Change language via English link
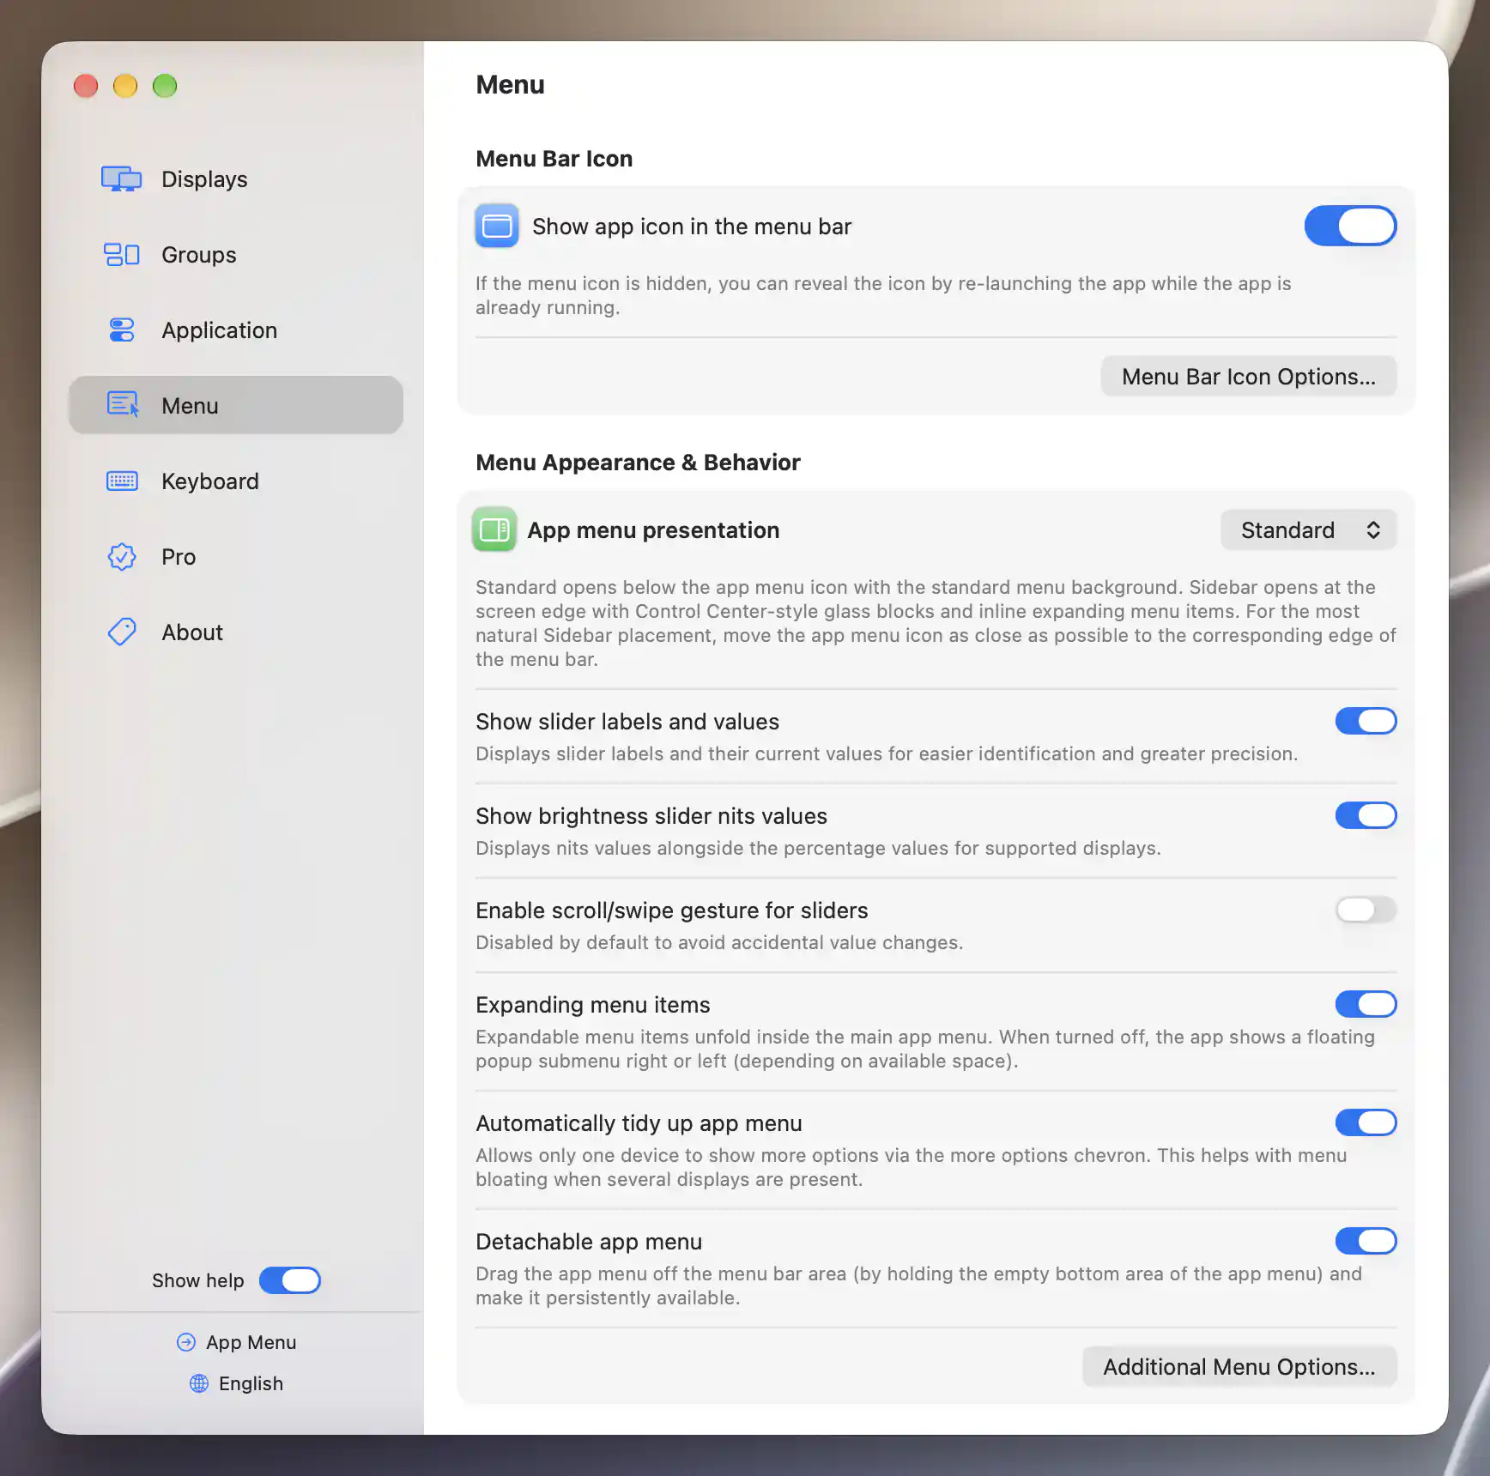This screenshot has height=1476, width=1490. 251,1383
